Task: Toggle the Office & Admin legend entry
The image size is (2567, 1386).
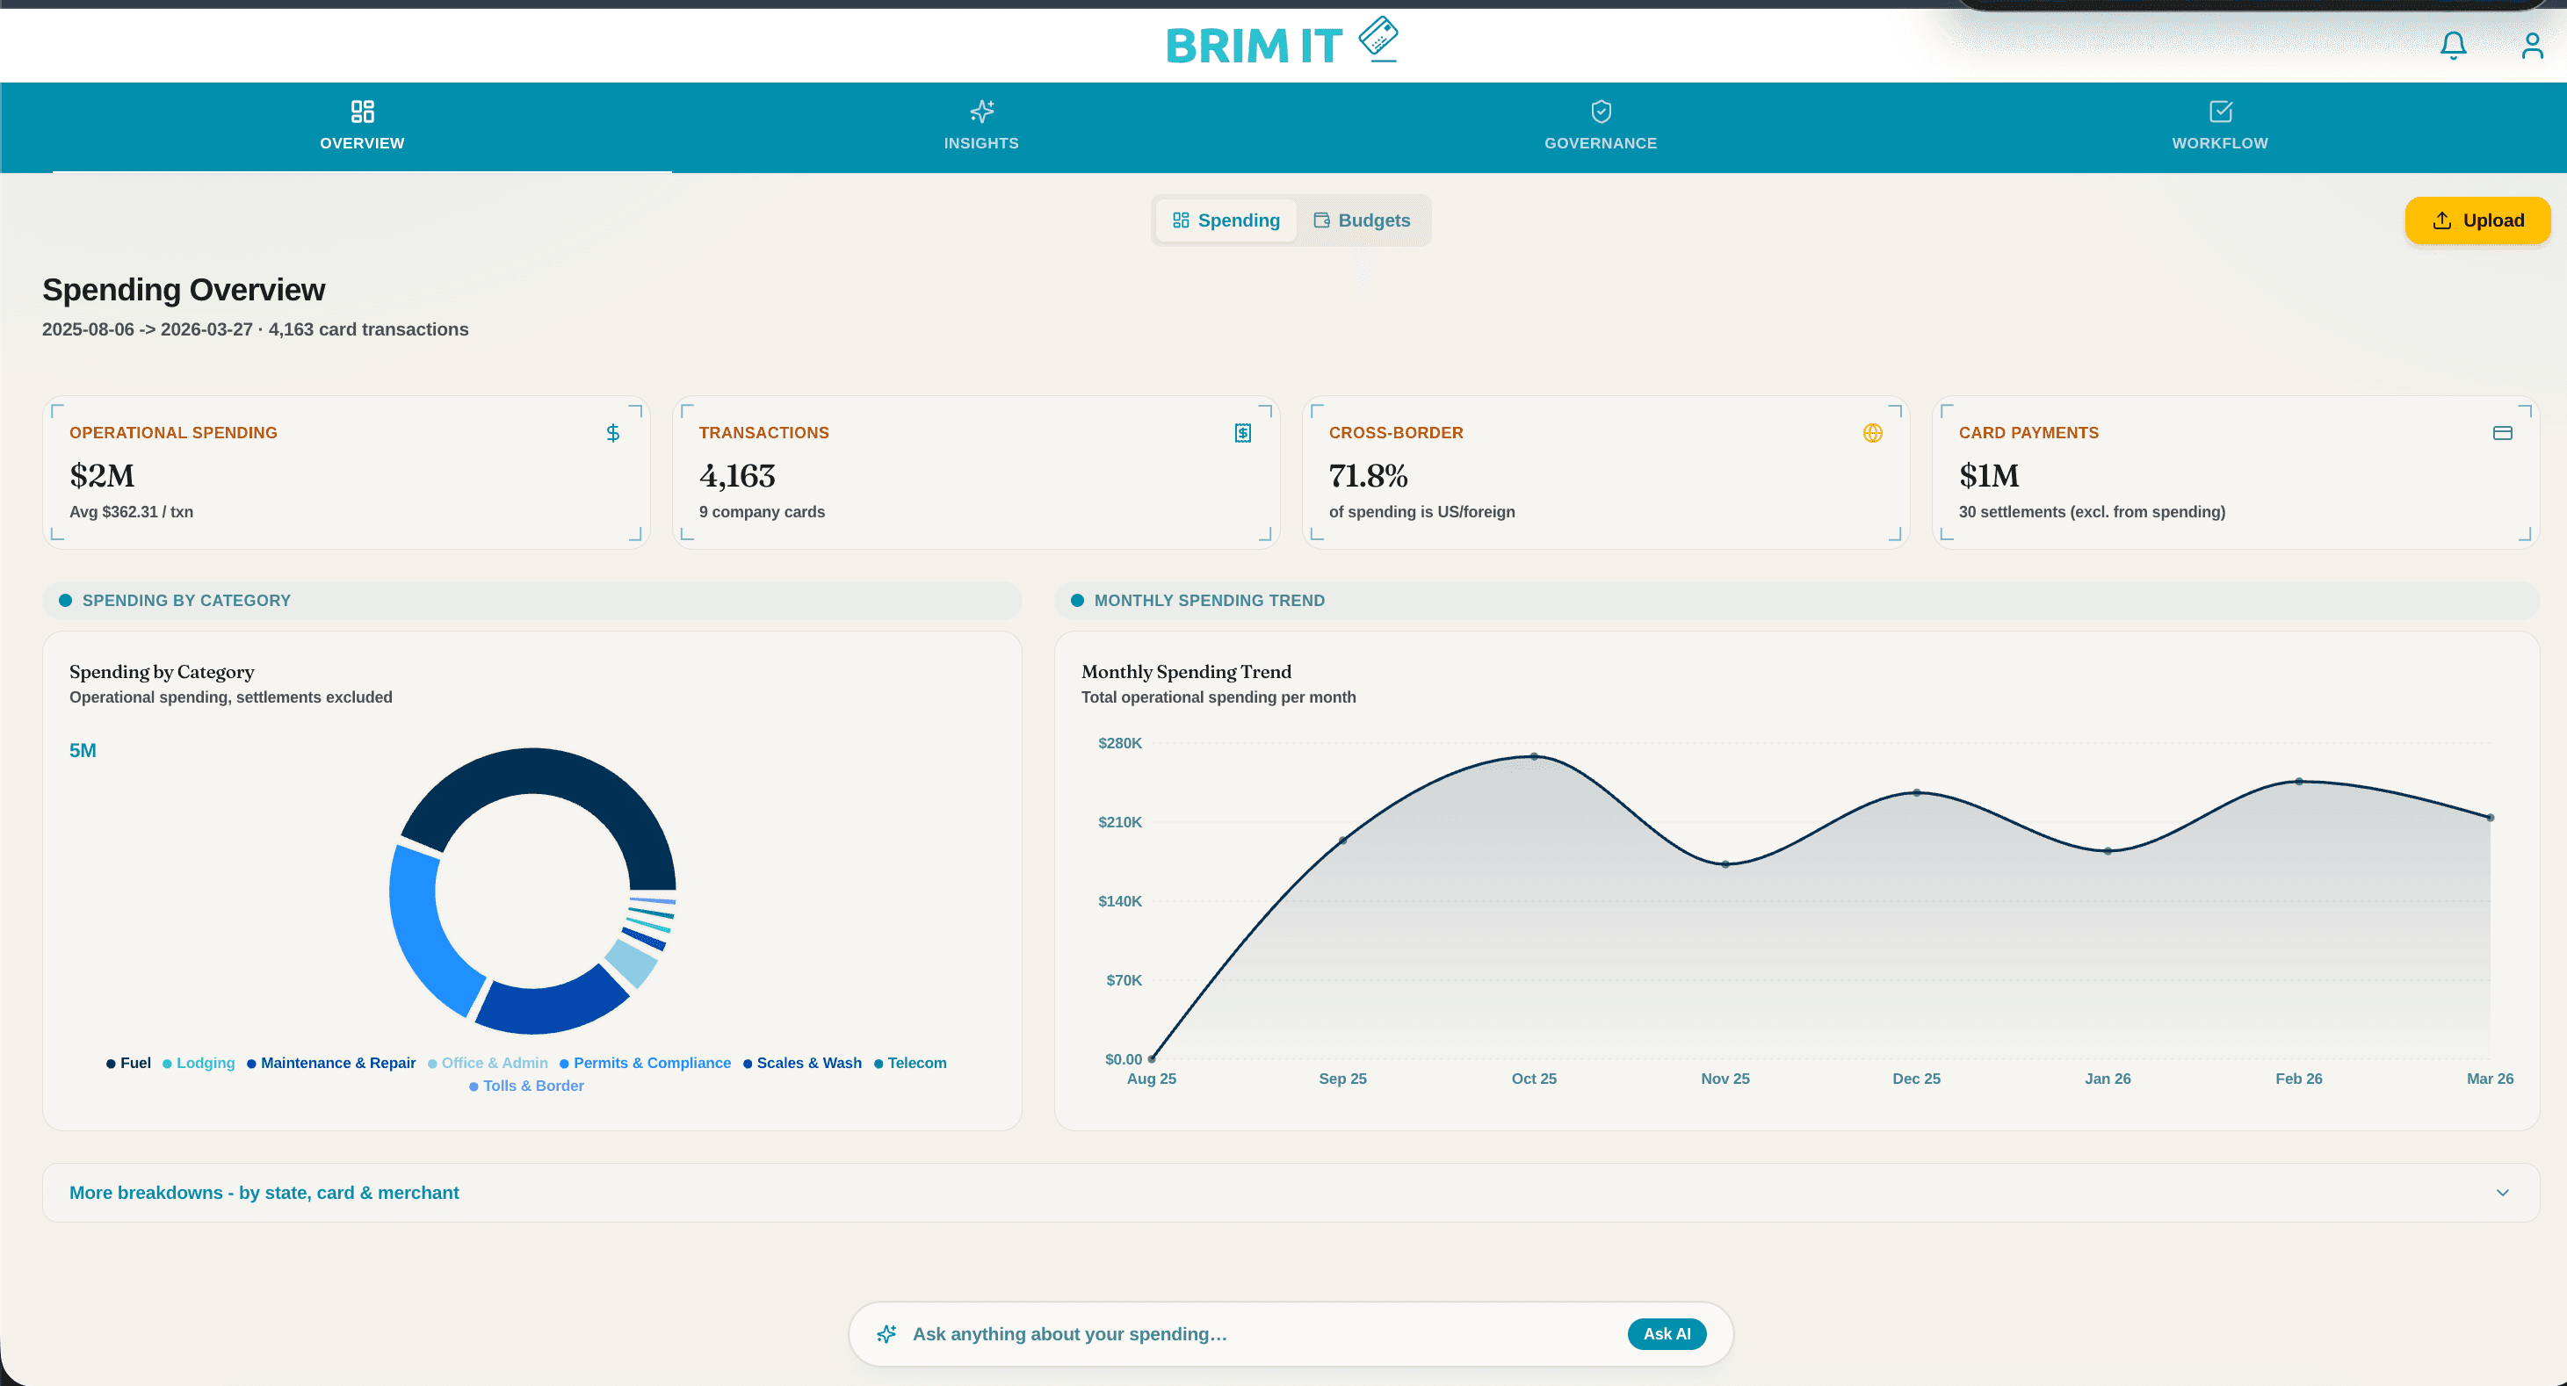Action: (488, 1062)
